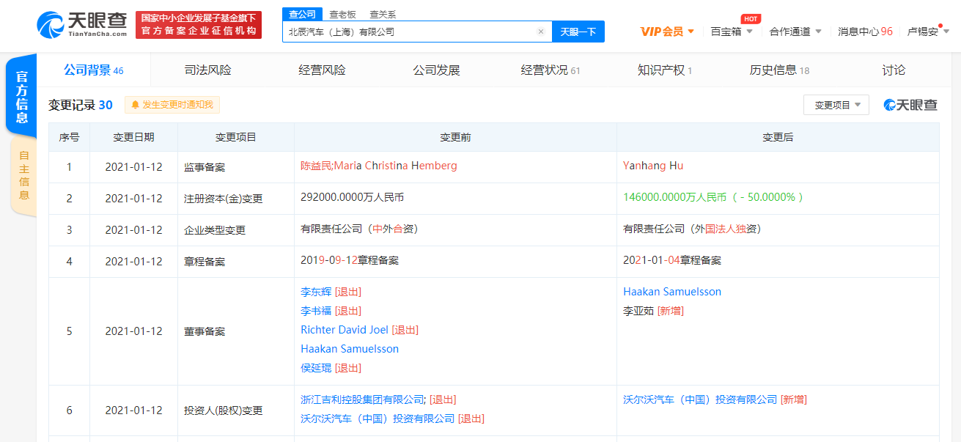
Task: Expand the 百宝箱 menu
Action: coord(732,32)
